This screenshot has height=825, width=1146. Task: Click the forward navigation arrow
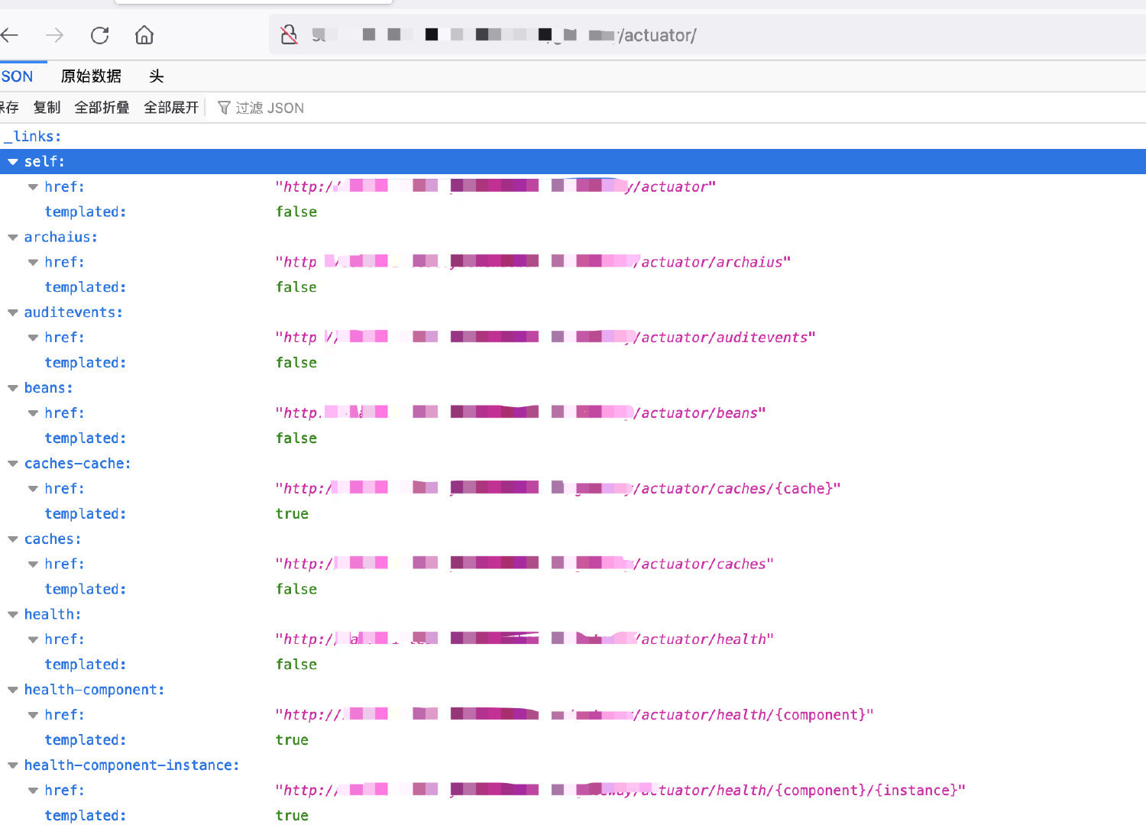pos(54,35)
